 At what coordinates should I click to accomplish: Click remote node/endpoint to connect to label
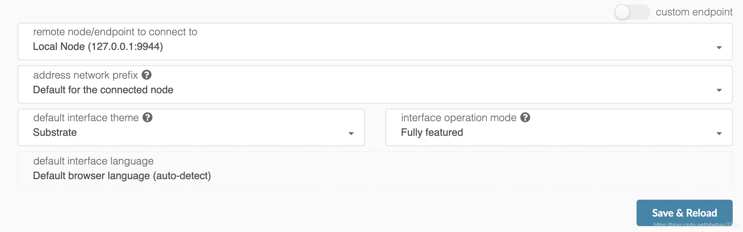point(115,32)
